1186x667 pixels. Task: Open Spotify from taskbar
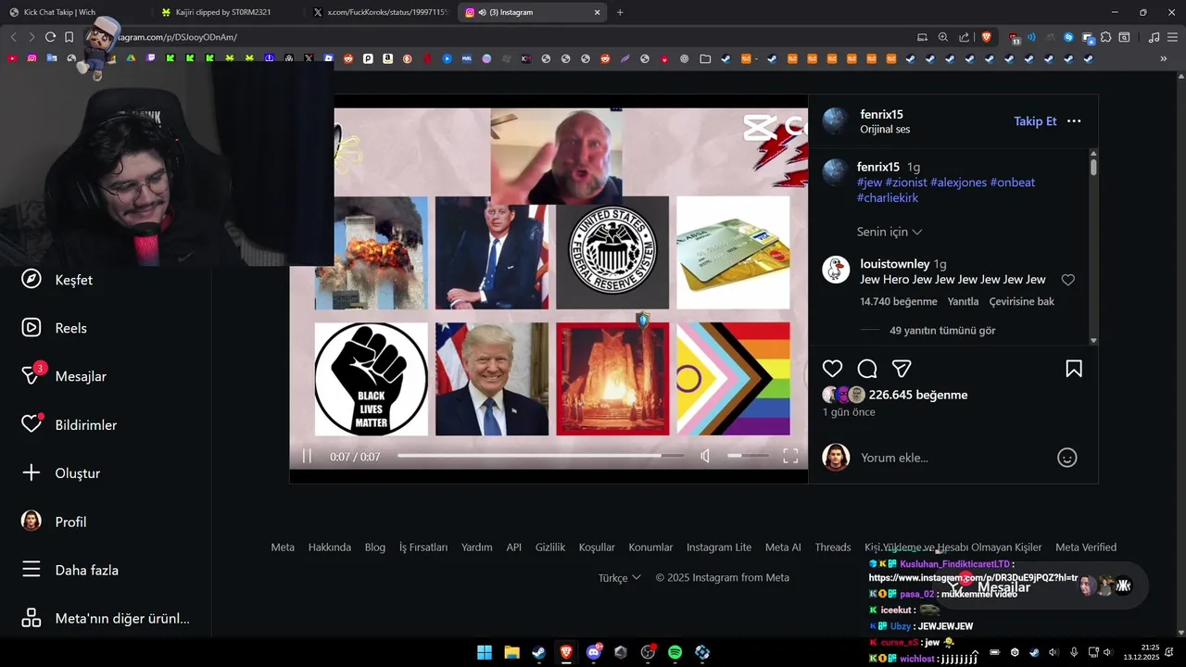pyautogui.click(x=675, y=652)
